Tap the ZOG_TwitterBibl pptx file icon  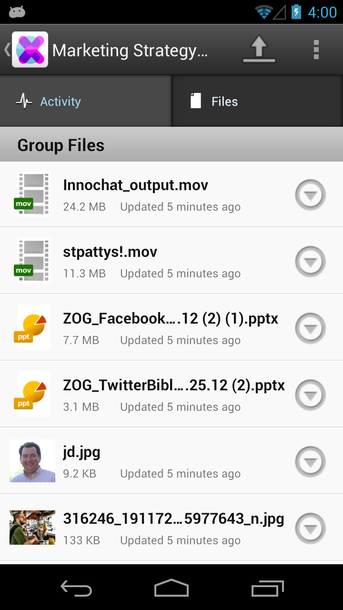click(32, 395)
